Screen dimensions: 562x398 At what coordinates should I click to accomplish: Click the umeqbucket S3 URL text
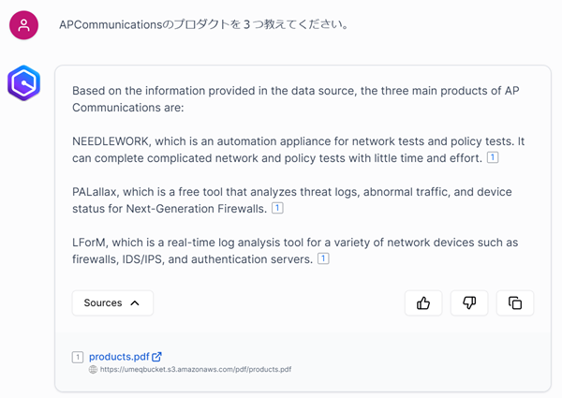195,370
